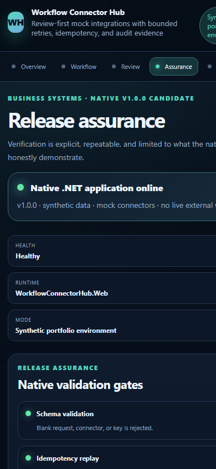Switch to the Workflow tab
This screenshot has height=469, width=216.
tap(79, 67)
